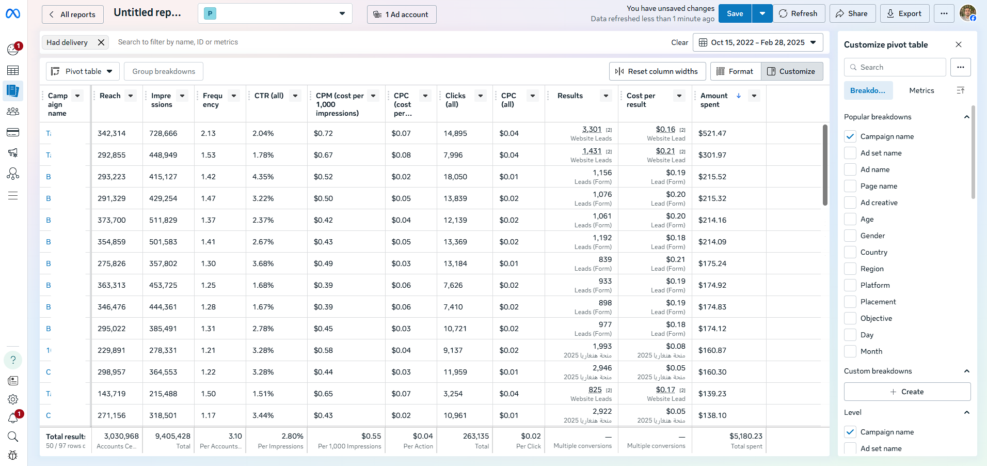This screenshot has width=987, height=466.
Task: Click Reset column widths button
Action: coord(657,71)
